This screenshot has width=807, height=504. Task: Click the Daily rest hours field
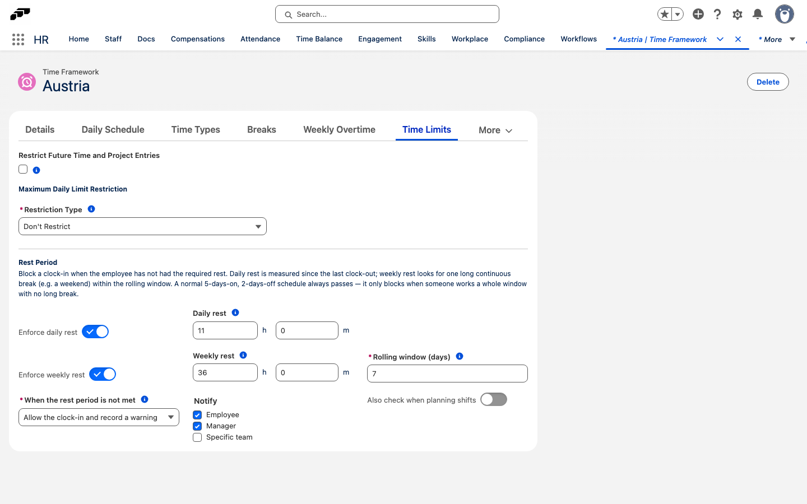[225, 330]
